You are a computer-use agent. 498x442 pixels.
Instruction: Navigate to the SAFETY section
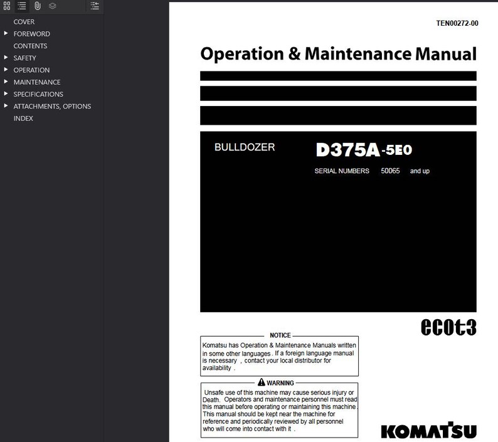coord(24,58)
